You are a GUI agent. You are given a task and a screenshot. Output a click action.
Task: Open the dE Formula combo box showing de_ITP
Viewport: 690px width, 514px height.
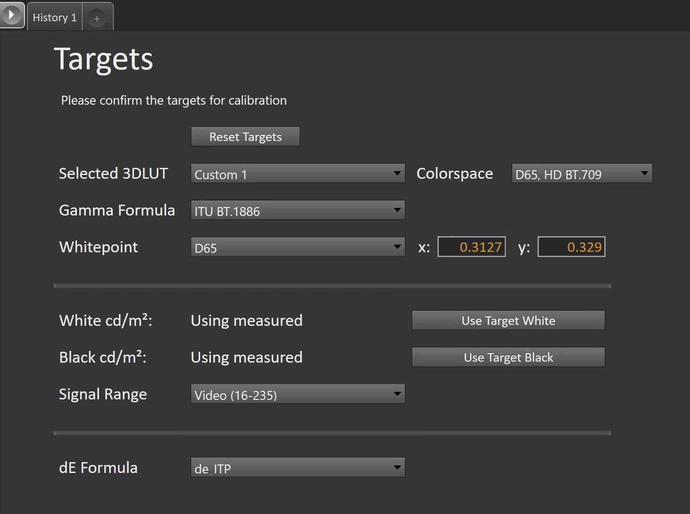click(290, 468)
